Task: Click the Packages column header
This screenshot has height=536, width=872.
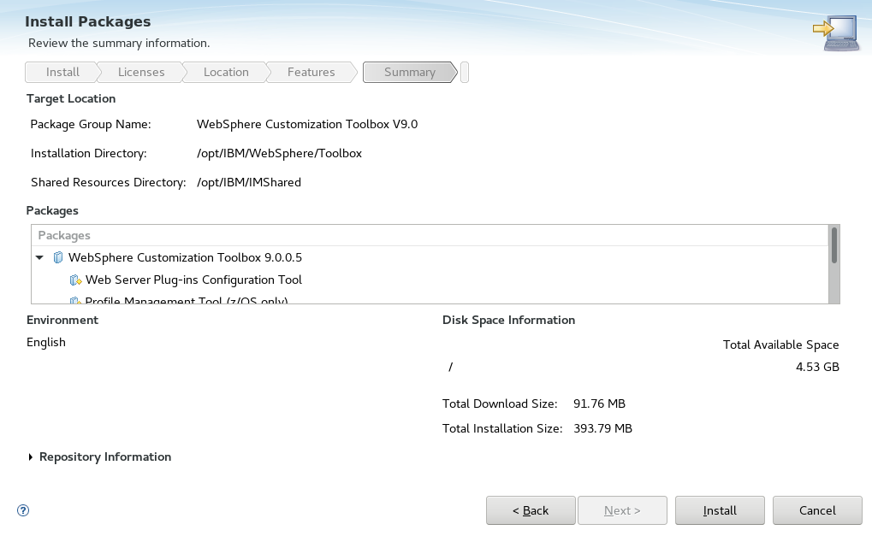Action: pyautogui.click(x=430, y=235)
